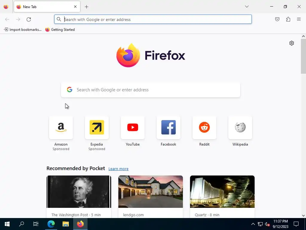Click the vertical scrollbar thumb
The width and height of the screenshot is (306, 230).
click(x=303, y=56)
